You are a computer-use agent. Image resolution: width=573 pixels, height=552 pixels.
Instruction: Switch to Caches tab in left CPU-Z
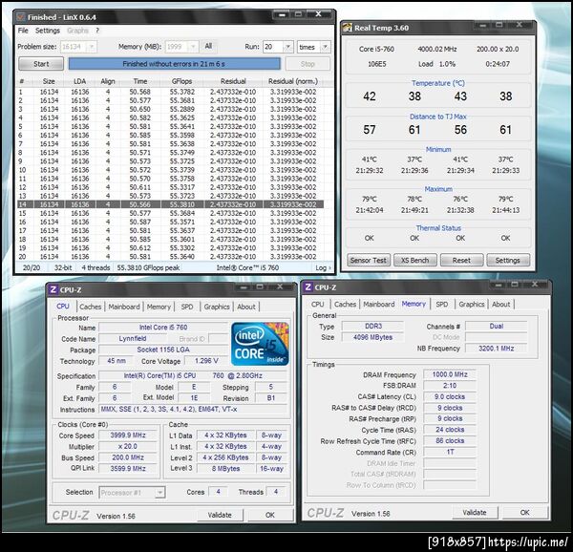(x=91, y=307)
